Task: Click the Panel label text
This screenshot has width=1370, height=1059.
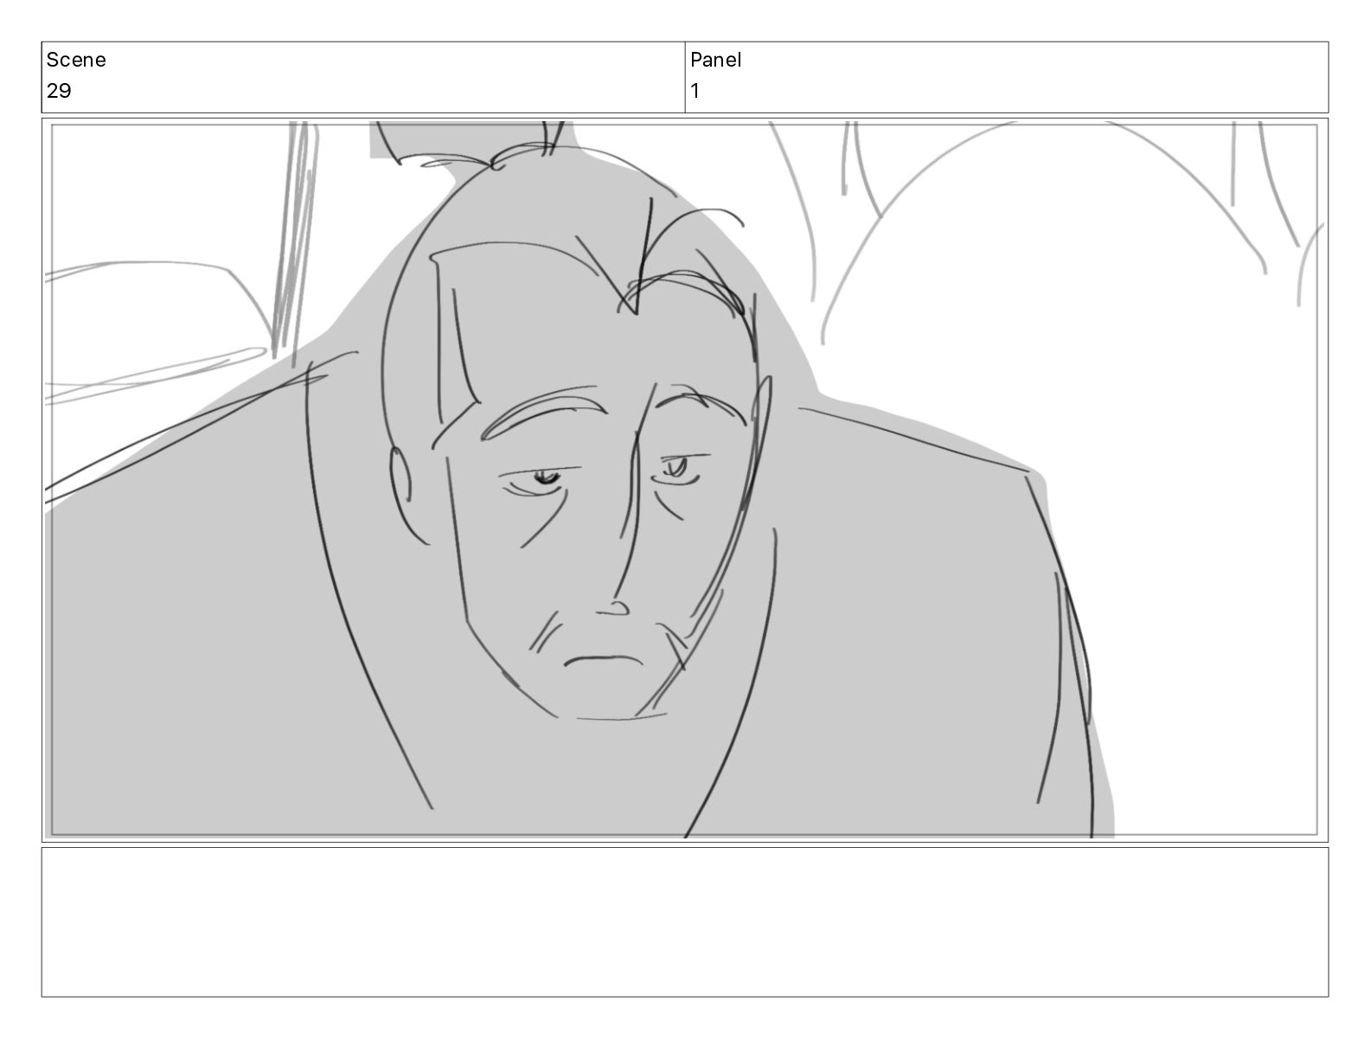Action: coord(715,60)
